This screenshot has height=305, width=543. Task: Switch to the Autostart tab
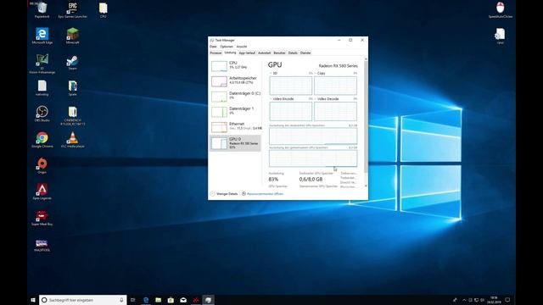click(264, 53)
